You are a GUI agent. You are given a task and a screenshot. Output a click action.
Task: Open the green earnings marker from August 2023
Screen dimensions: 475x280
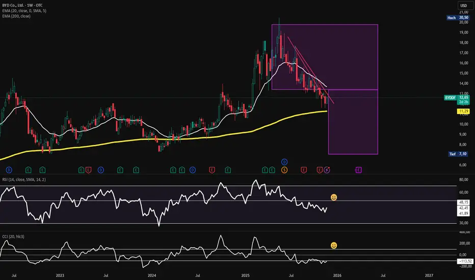point(120,170)
